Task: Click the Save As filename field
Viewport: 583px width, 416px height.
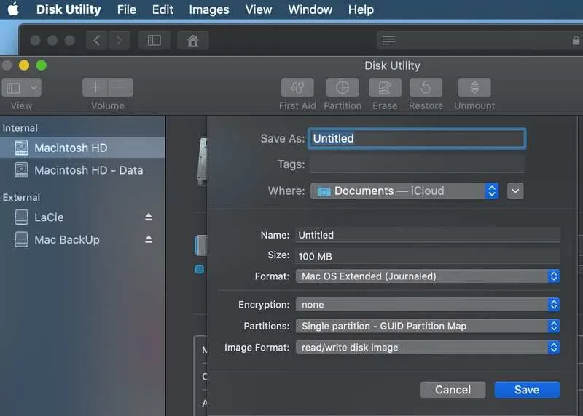Action: (x=417, y=138)
